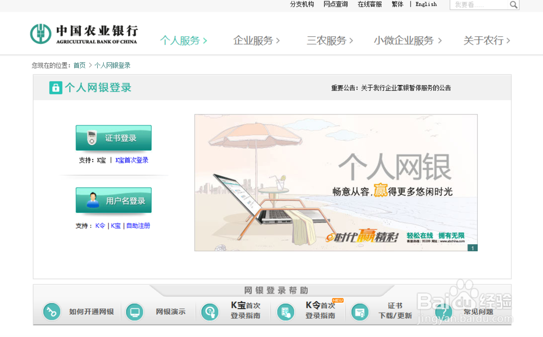Screen dimensions: 543x337
Task: Click inside the 我要看 search input field
Action: pos(478,4)
